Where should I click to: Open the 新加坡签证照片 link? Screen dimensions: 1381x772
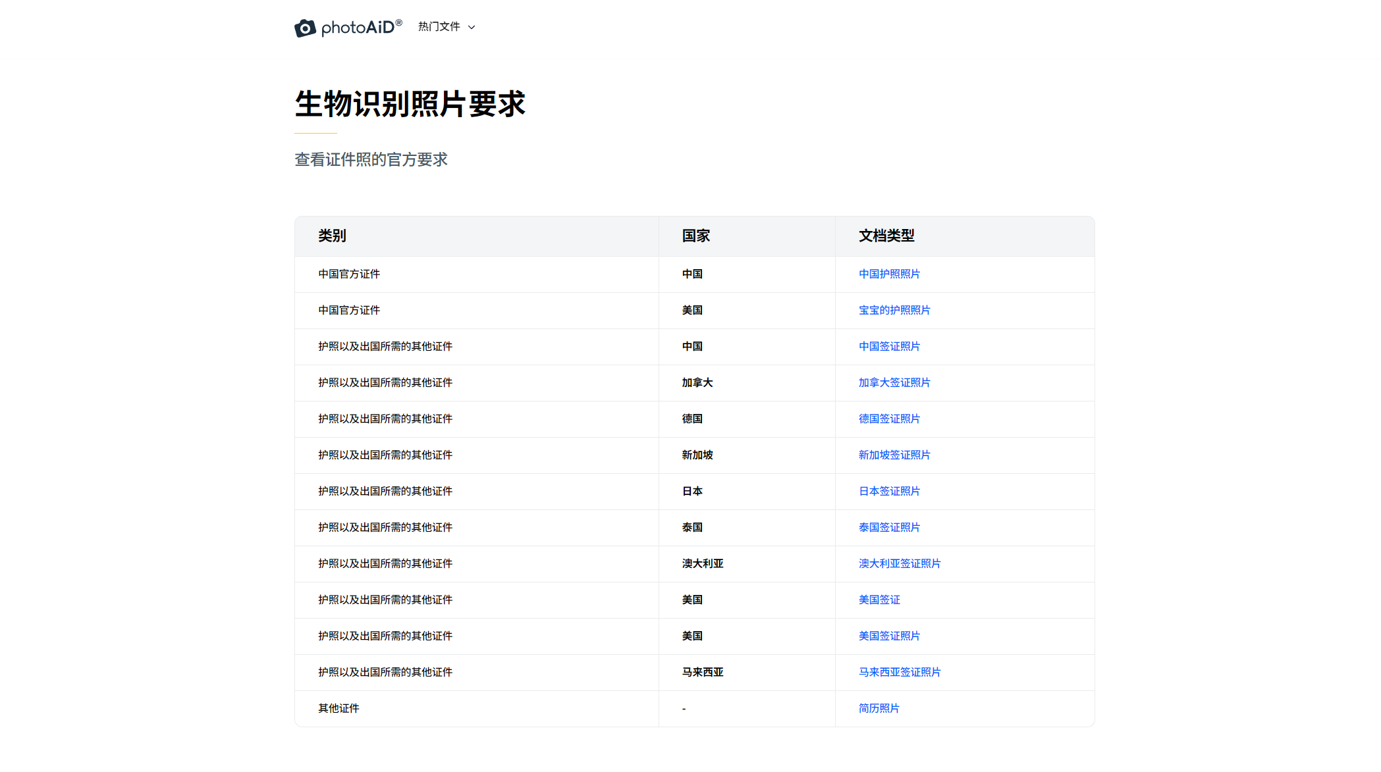click(x=894, y=455)
